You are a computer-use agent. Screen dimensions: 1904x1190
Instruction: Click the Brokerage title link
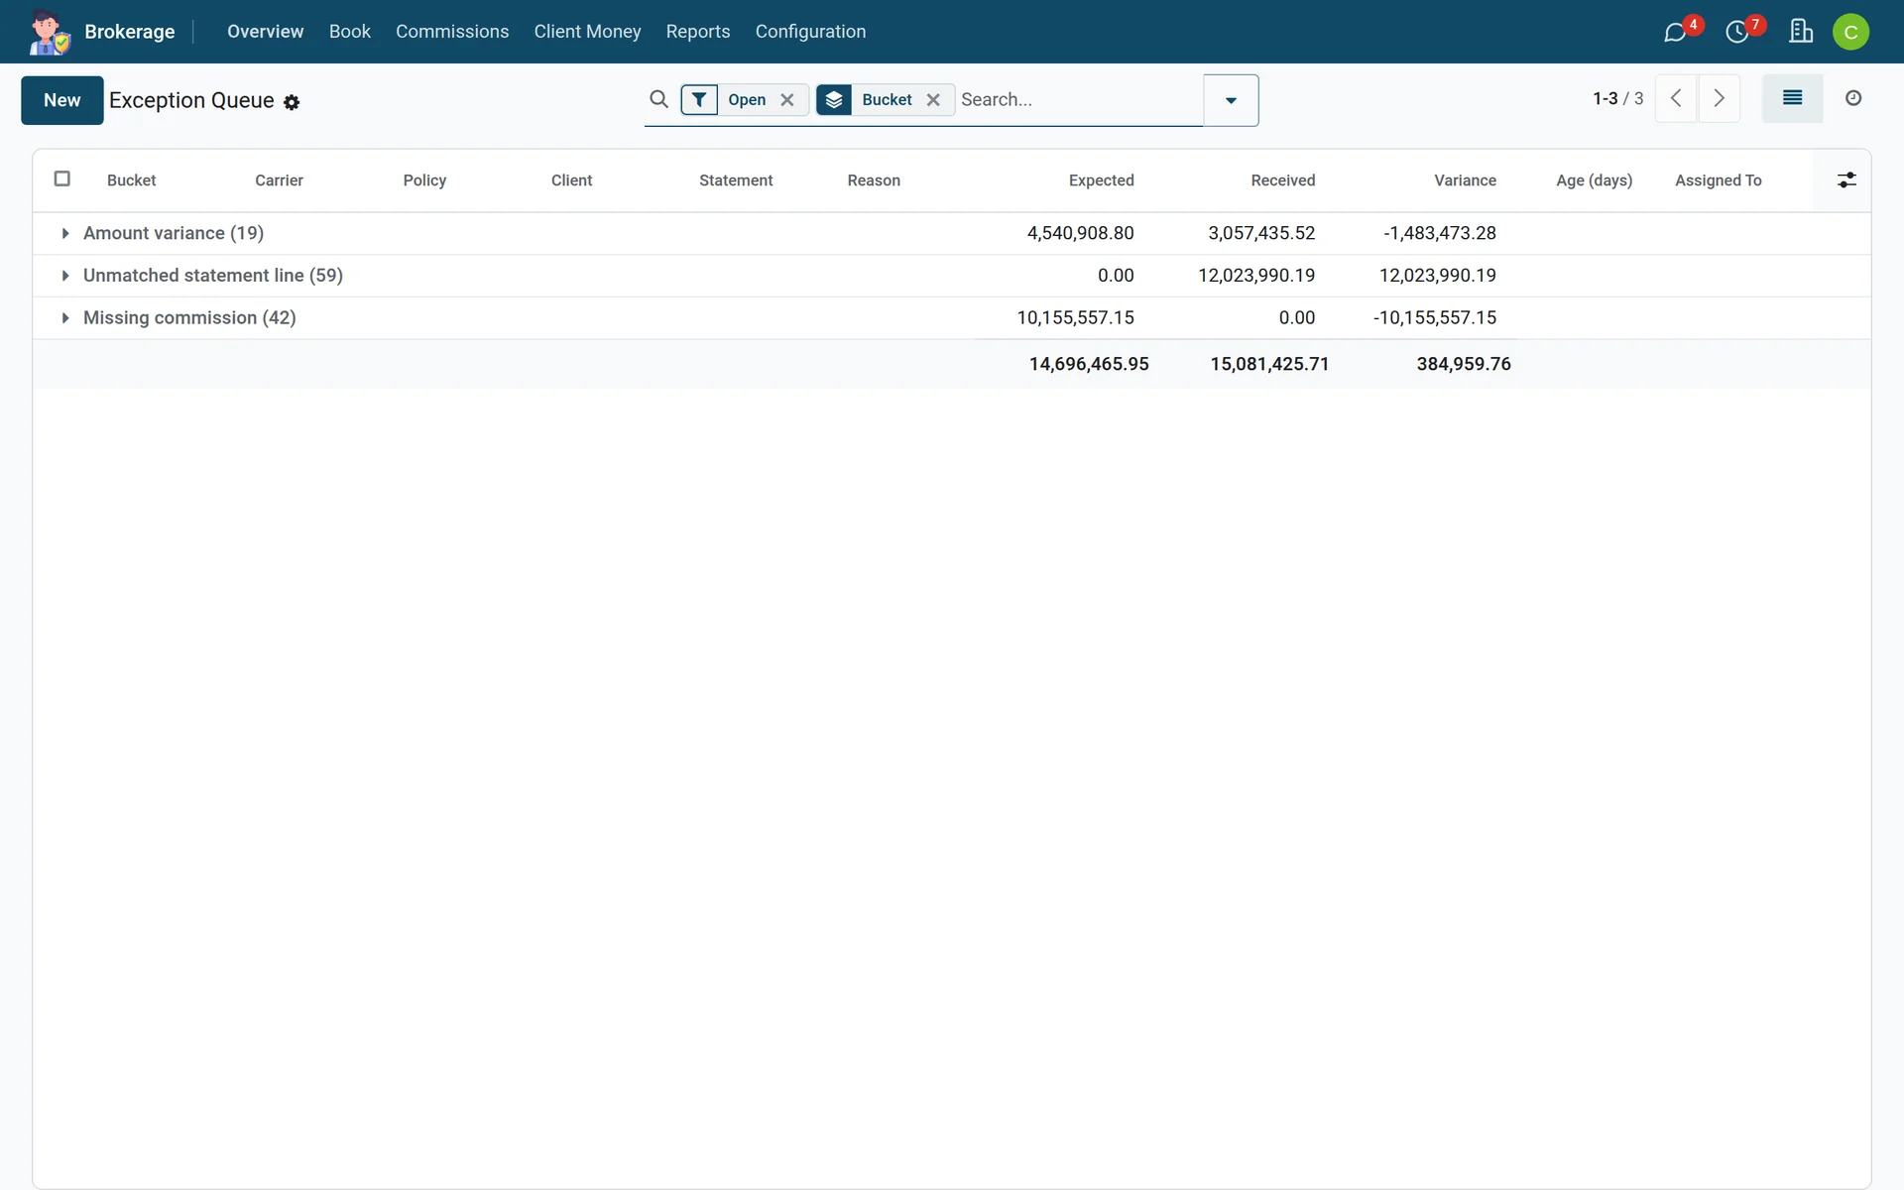point(129,32)
